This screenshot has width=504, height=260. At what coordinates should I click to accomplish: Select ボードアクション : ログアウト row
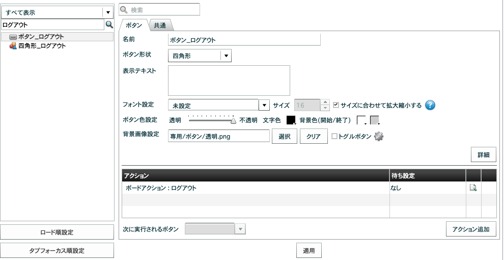(x=256, y=188)
